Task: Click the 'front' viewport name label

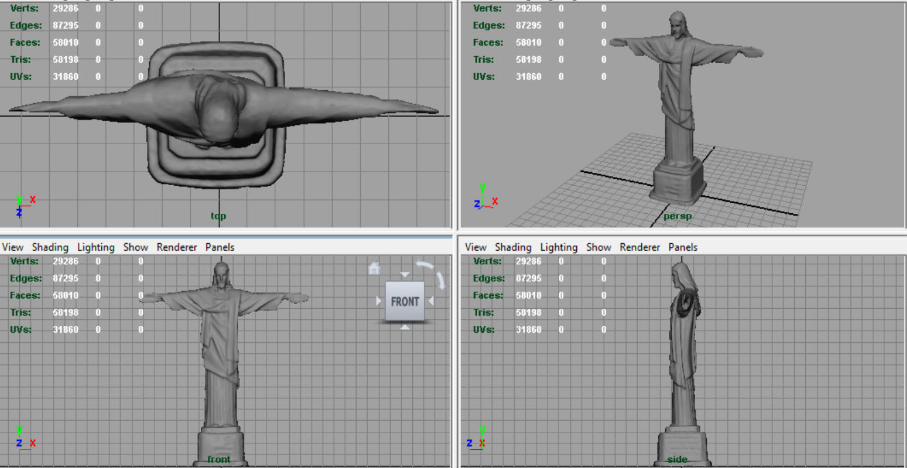Action: click(219, 459)
